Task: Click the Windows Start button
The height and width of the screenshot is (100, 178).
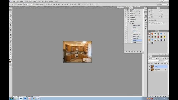Action: pos(11,99)
